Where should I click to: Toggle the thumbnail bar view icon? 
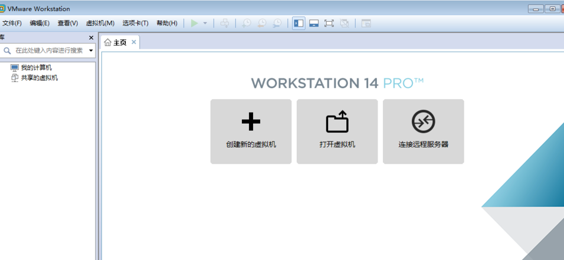point(314,24)
